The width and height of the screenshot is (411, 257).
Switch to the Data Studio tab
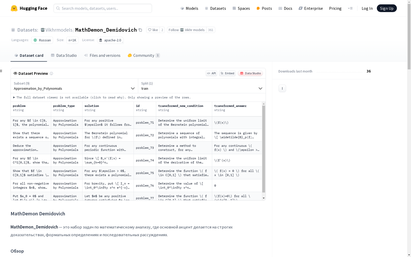pyautogui.click(x=64, y=56)
